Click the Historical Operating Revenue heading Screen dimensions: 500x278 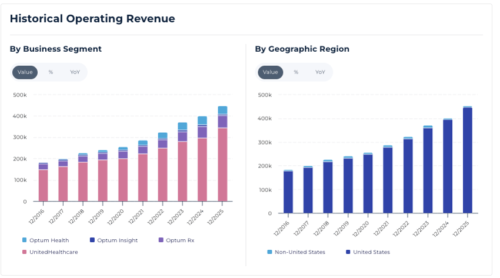(92, 19)
